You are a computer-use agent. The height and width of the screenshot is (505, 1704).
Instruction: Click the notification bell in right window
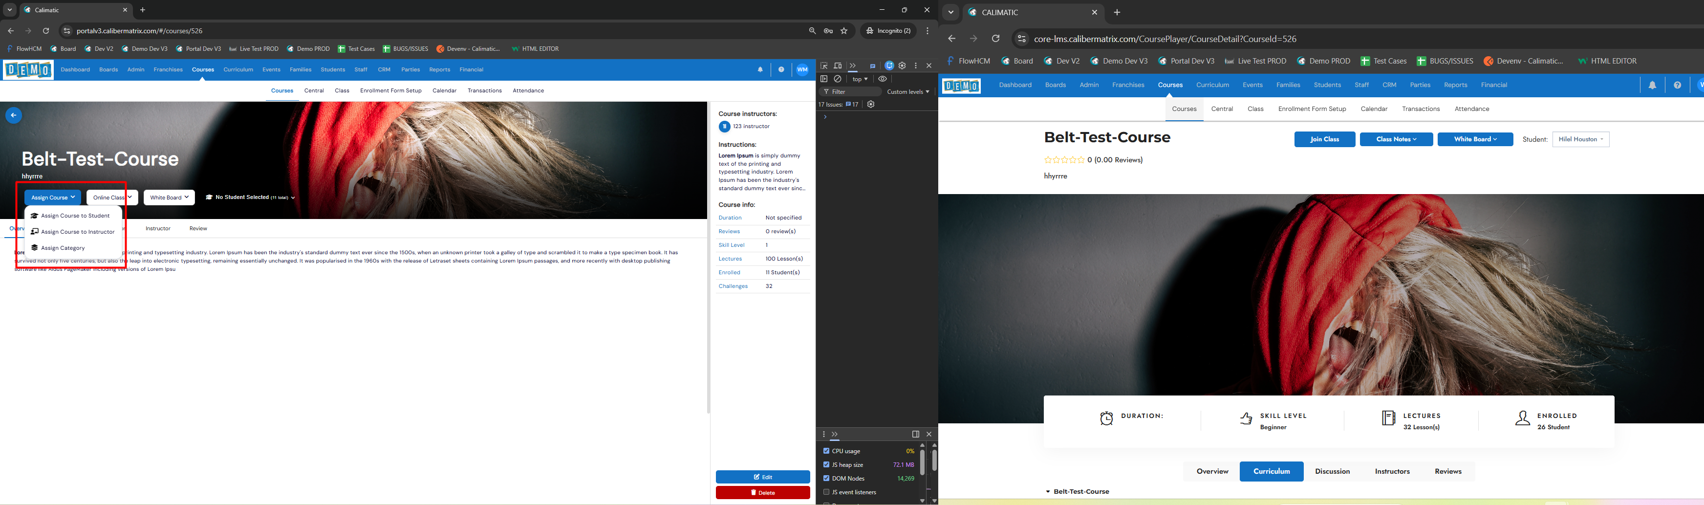tap(1652, 85)
